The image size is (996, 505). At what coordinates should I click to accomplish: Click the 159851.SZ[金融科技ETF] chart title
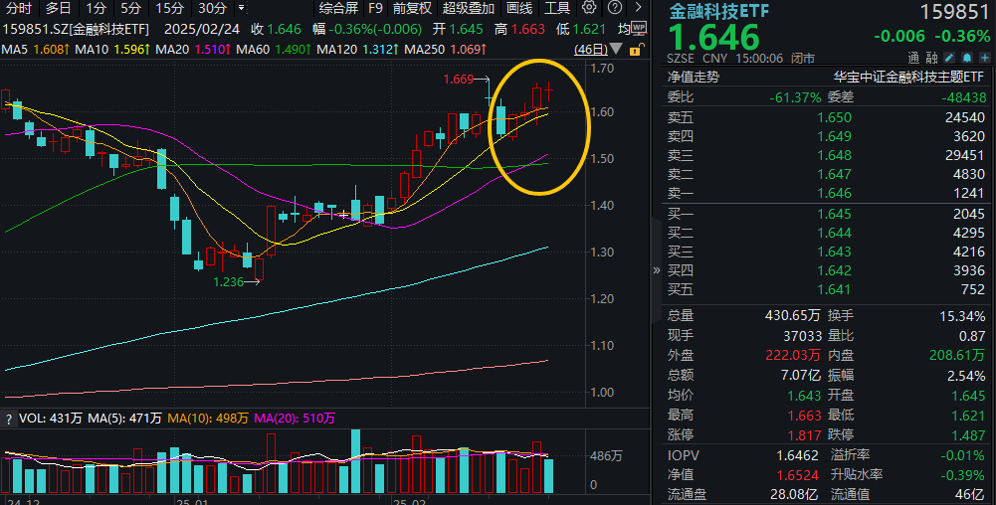76,29
